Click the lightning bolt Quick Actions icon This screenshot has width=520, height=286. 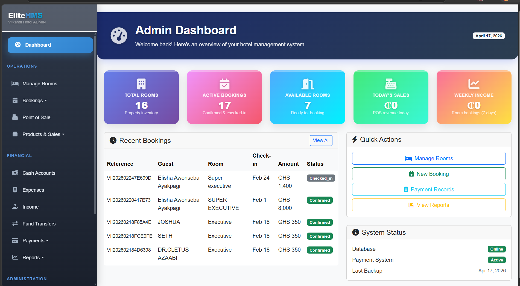(355, 139)
